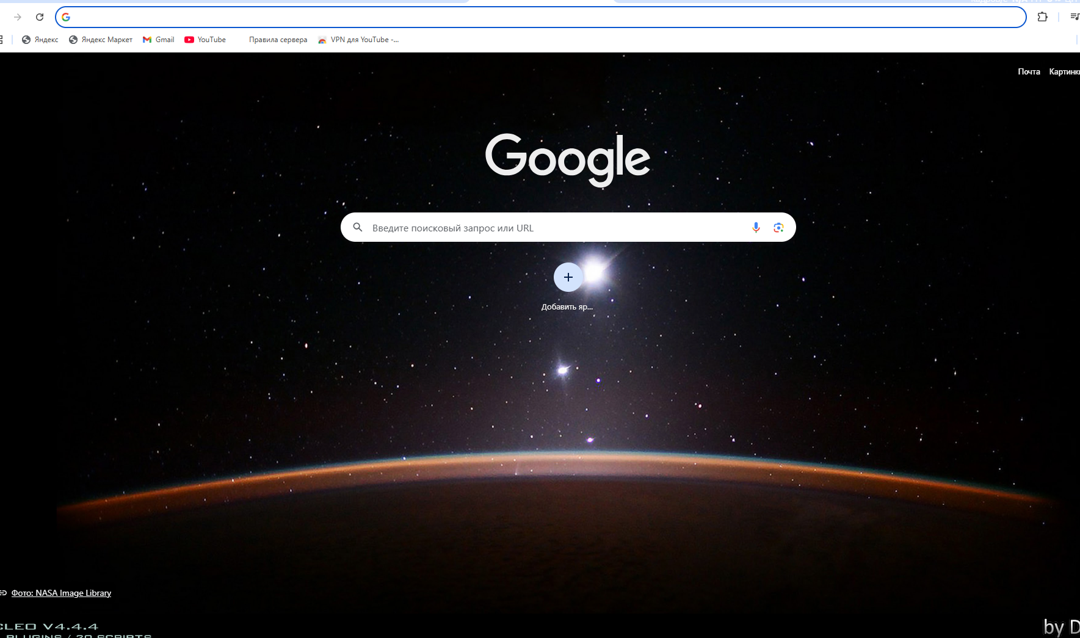Open the Gmail bookmark
Viewport: 1080px width, 638px height.
(x=159, y=40)
